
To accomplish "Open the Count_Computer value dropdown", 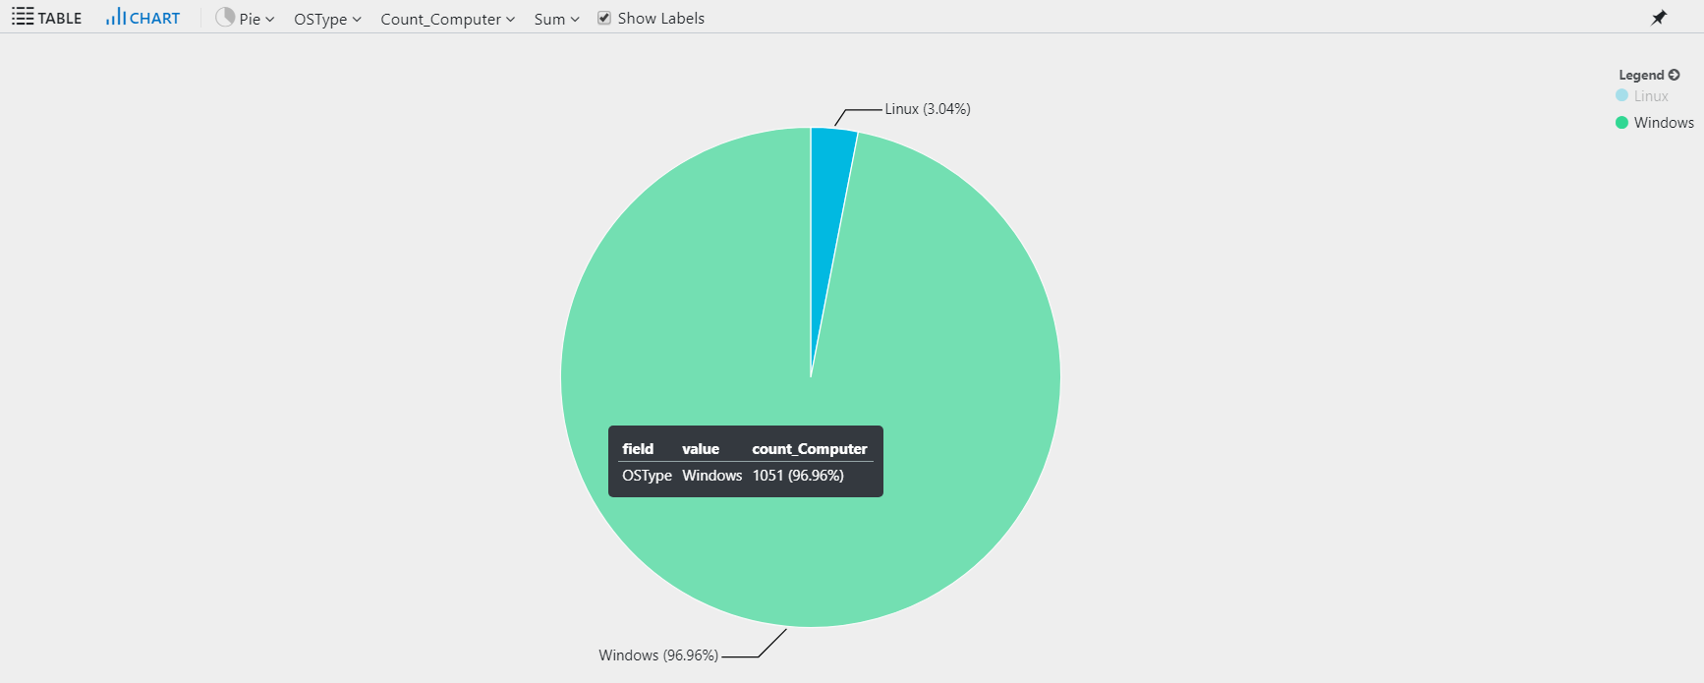I will tap(447, 19).
